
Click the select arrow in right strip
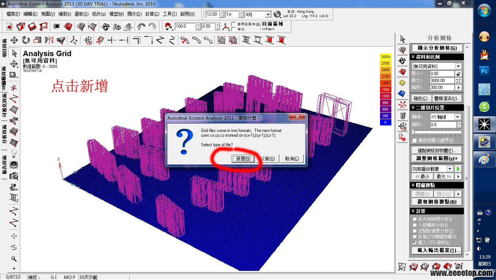tap(402, 39)
